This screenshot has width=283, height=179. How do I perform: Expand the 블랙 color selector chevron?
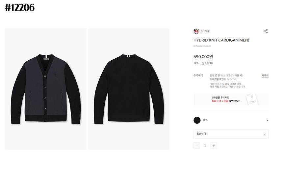(x=268, y=120)
